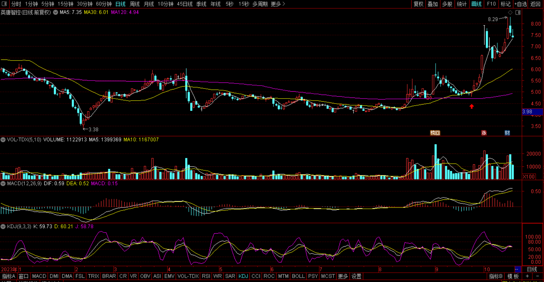Viewport: 544px width, 282px height.
Task: Switch to 年线 yearly chart
Action: tap(215, 4)
